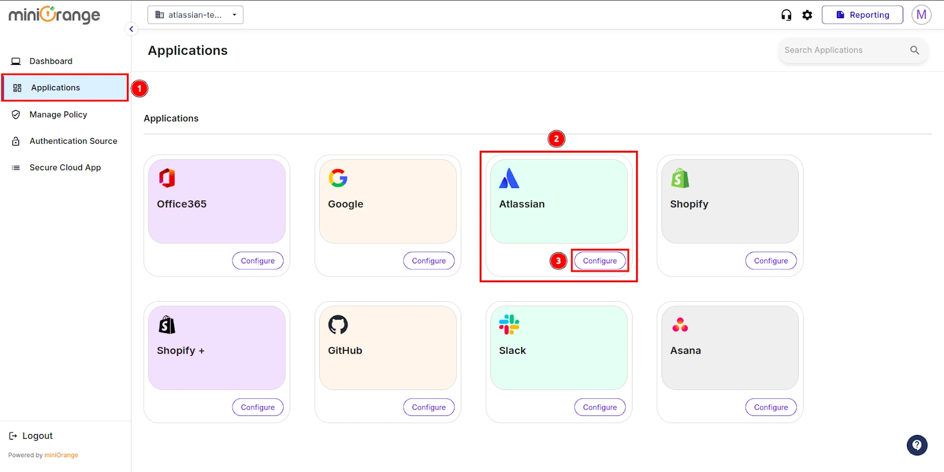Configure the GitHub application
The image size is (944, 472).
point(429,407)
